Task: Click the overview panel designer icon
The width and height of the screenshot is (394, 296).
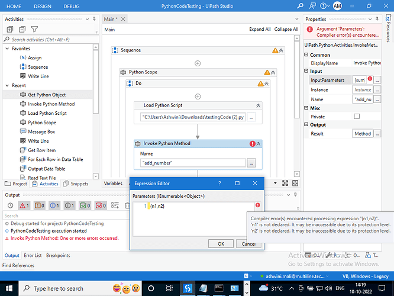Action: (x=295, y=183)
